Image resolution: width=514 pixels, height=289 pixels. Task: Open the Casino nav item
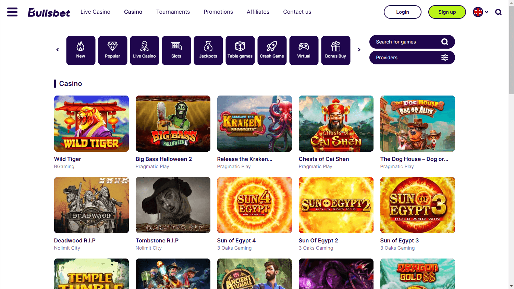pos(133,12)
